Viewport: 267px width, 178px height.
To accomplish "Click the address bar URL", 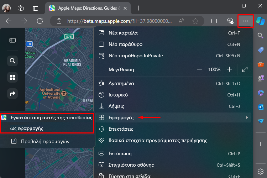I will tap(119, 21).
